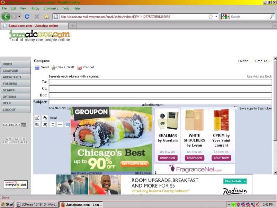Image resolution: width=277 pixels, height=208 pixels.
Task: Open ADDRESSES in the sidebar
Action: point(16,77)
